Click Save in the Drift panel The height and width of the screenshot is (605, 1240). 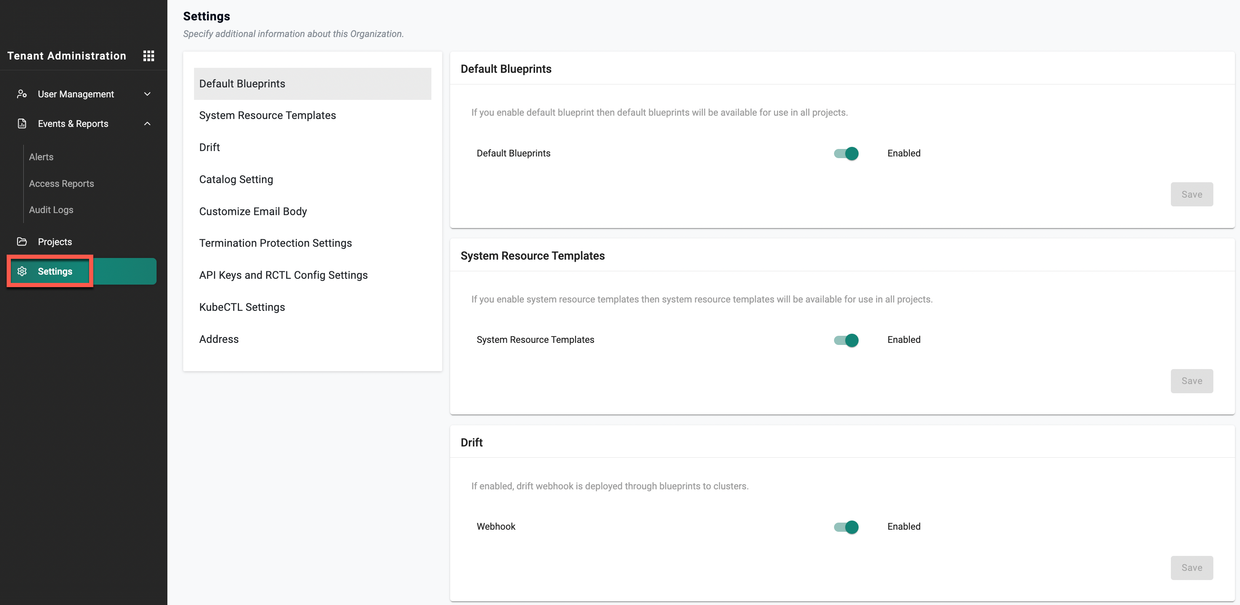pos(1191,568)
